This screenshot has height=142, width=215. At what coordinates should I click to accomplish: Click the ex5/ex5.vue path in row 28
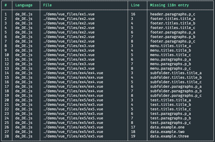73,136
